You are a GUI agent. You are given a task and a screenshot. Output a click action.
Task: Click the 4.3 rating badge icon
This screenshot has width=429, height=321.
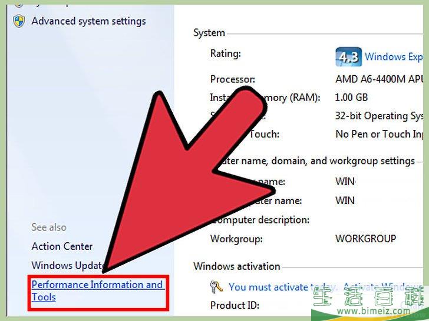(x=349, y=57)
